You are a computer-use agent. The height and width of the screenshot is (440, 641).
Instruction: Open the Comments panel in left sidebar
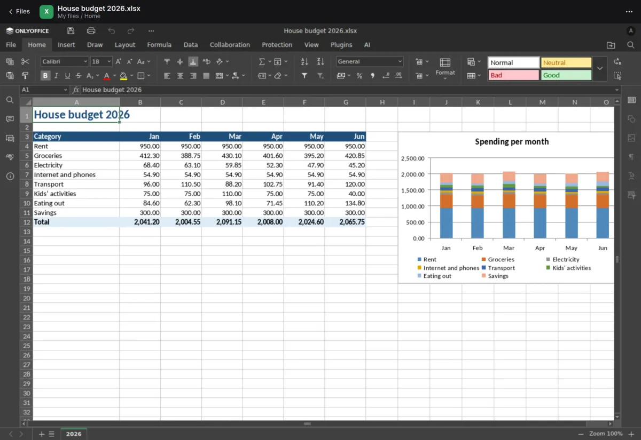point(10,119)
